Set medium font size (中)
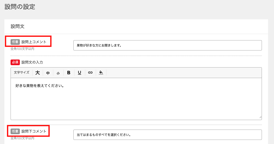 (x=48, y=73)
